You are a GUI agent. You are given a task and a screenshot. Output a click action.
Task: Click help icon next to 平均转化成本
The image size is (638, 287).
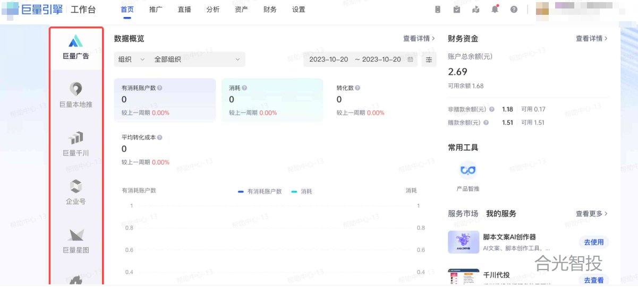point(160,137)
